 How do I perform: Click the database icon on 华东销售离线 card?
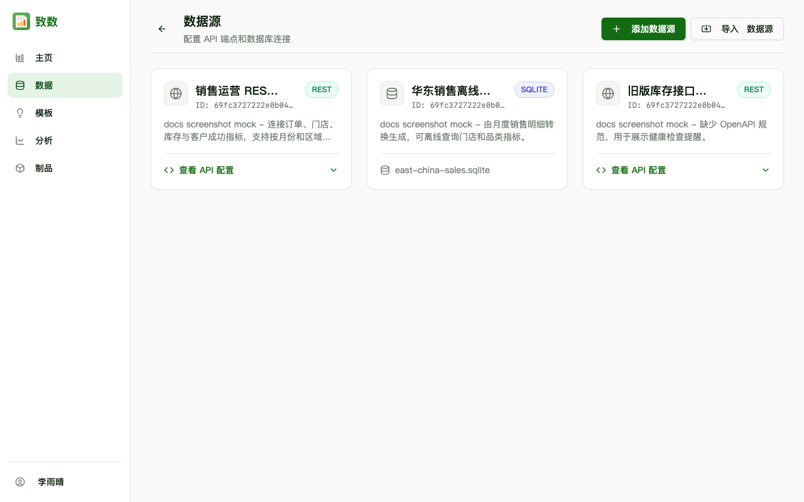point(392,93)
